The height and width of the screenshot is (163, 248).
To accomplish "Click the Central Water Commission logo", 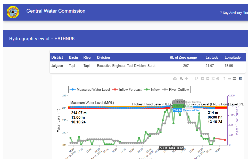I will (x=13, y=12).
